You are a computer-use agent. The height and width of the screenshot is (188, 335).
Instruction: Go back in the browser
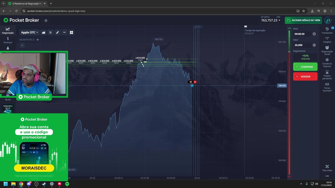pyautogui.click(x=4, y=11)
